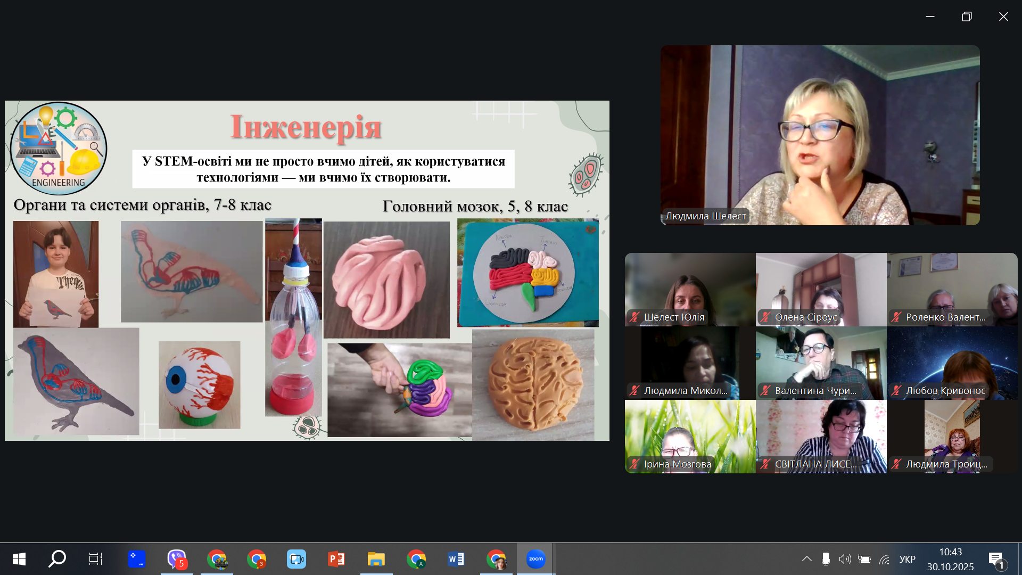Open Windows Search magnifier icon
This screenshot has height=575, width=1022.
click(57, 559)
